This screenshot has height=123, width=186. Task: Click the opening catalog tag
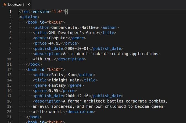point(29,17)
